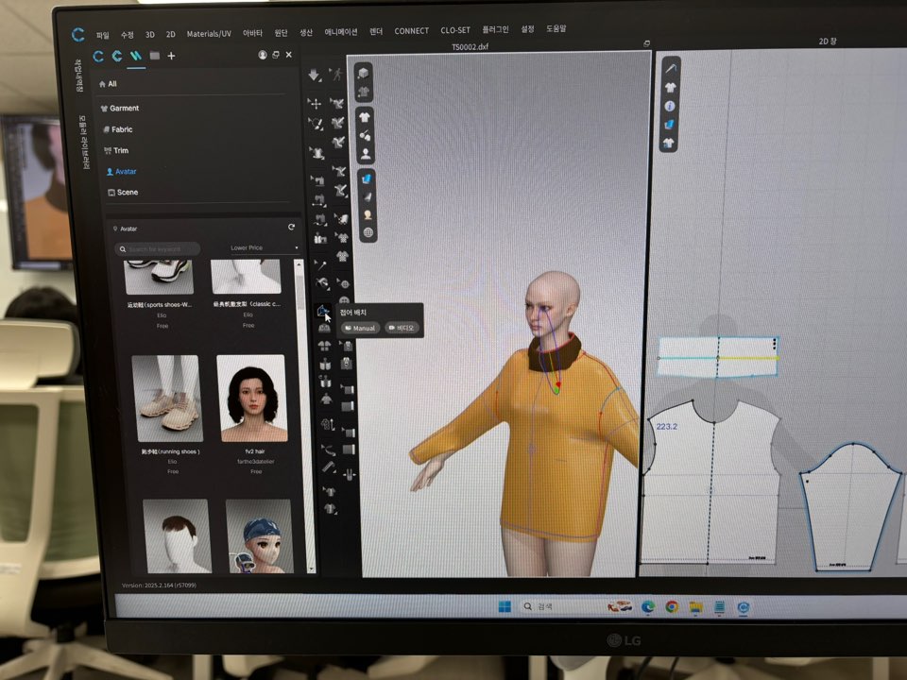This screenshot has width=907, height=680.
Task: Toggle avatar display icon in 3D viewport
Action: pos(366,154)
